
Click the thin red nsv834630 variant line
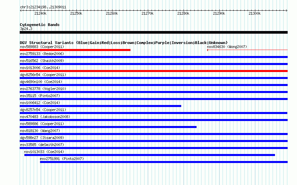coord(247,50)
